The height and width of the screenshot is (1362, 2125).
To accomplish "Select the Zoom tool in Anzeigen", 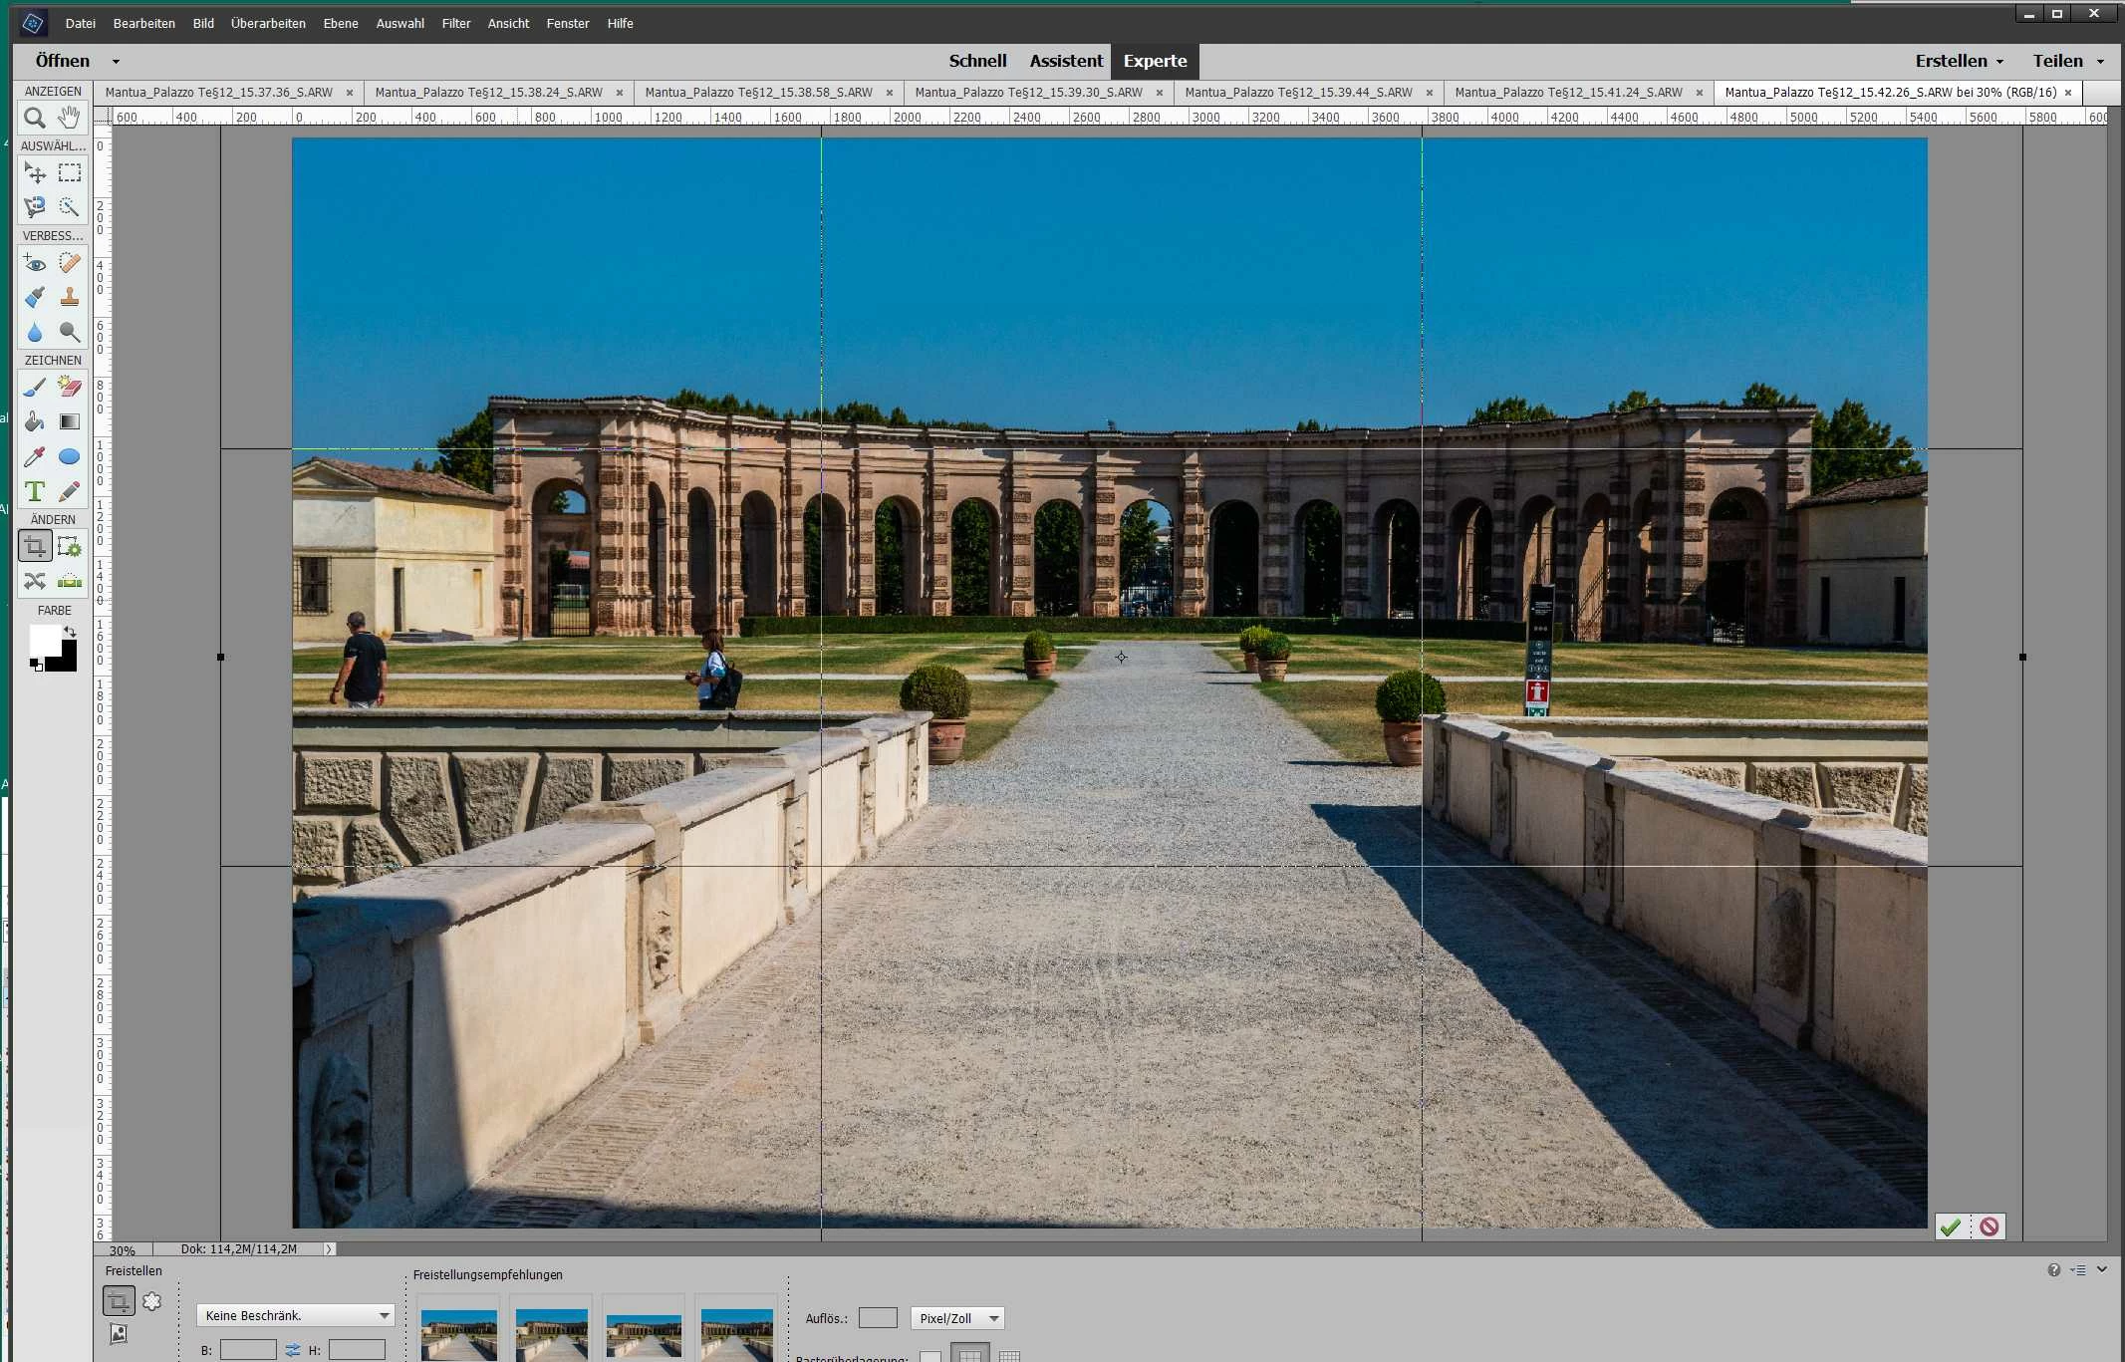I will (x=34, y=119).
